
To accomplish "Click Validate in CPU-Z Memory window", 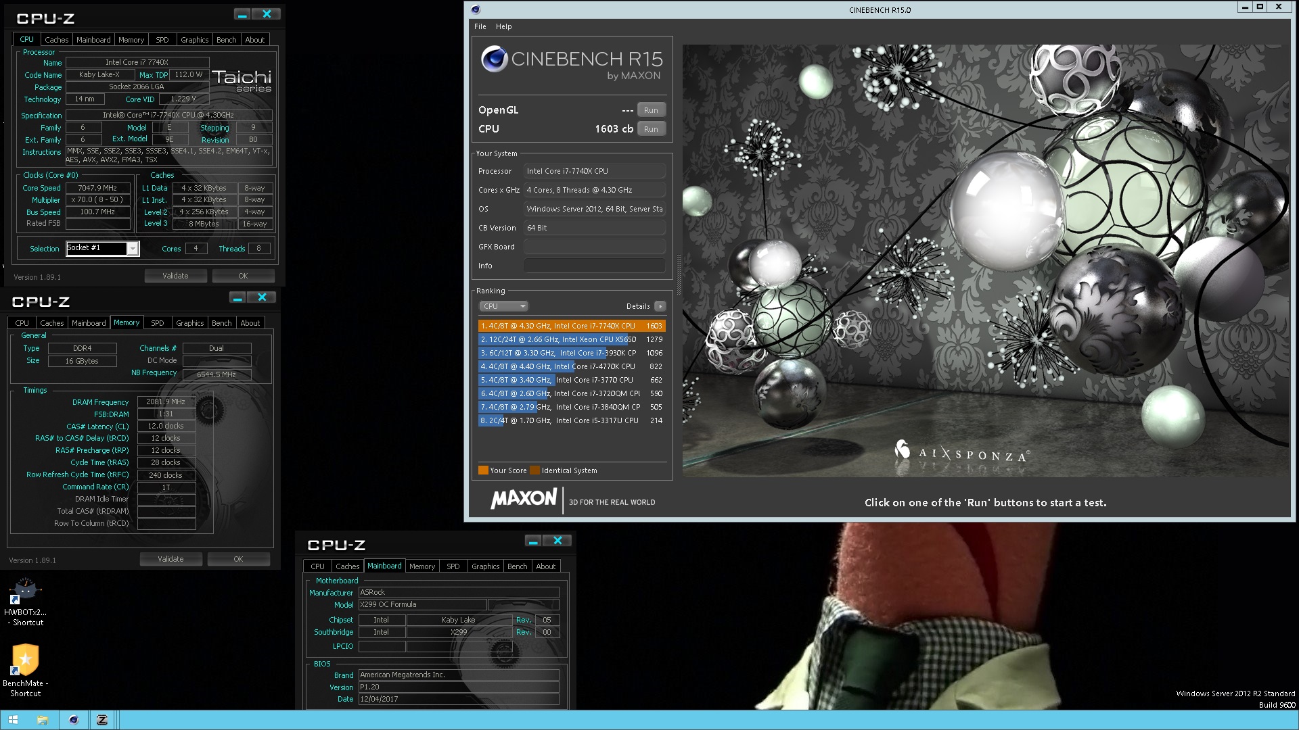I will 170,559.
